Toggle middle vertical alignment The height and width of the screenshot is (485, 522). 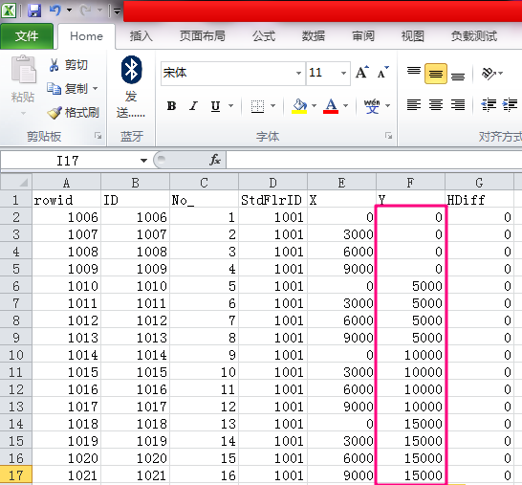click(x=435, y=74)
